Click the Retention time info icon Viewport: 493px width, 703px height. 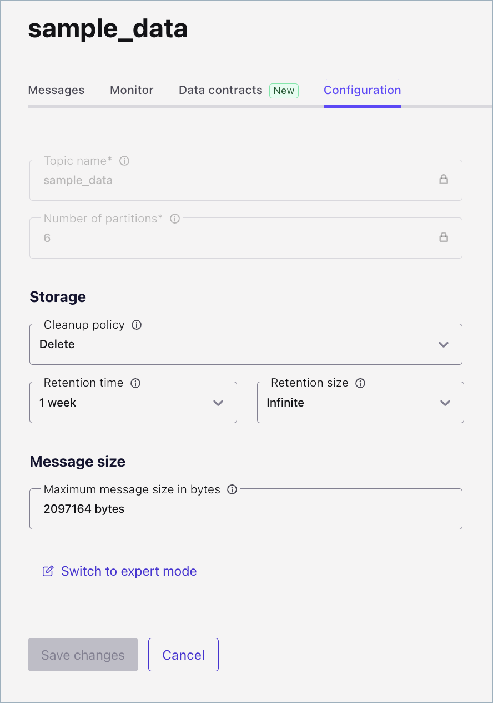[135, 383]
